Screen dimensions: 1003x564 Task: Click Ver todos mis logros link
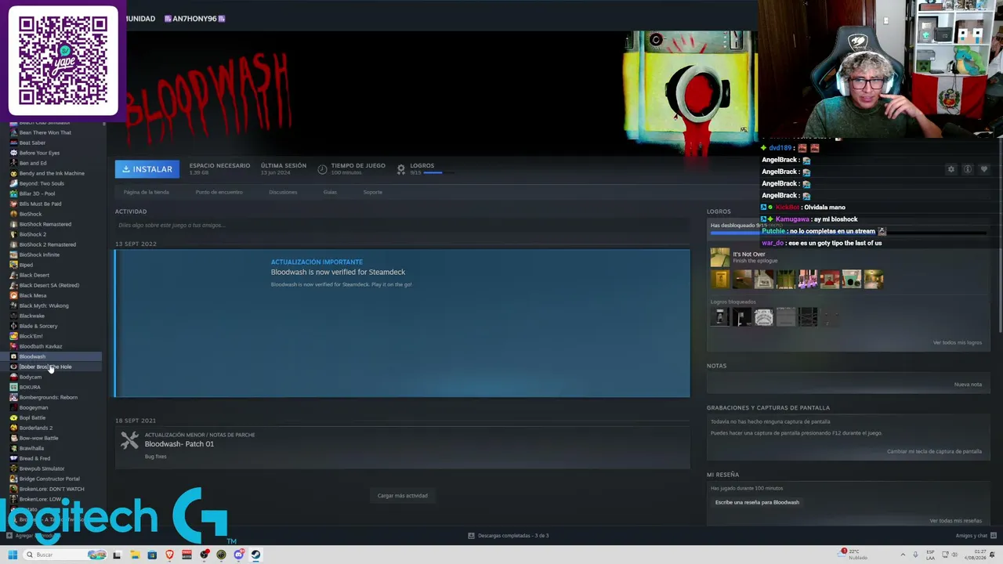958,342
